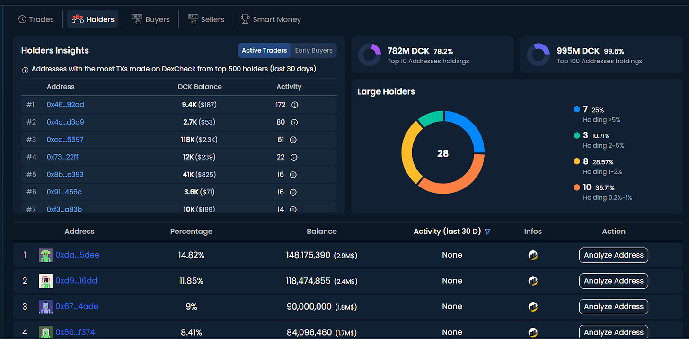
Task: Select the Holders tab
Action: point(93,19)
